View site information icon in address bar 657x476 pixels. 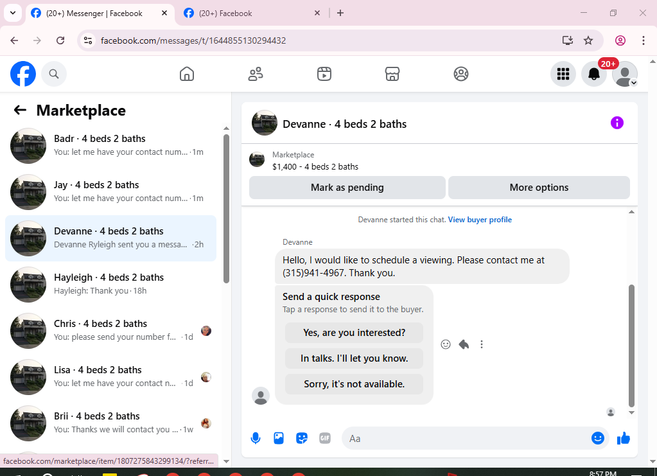[88, 40]
